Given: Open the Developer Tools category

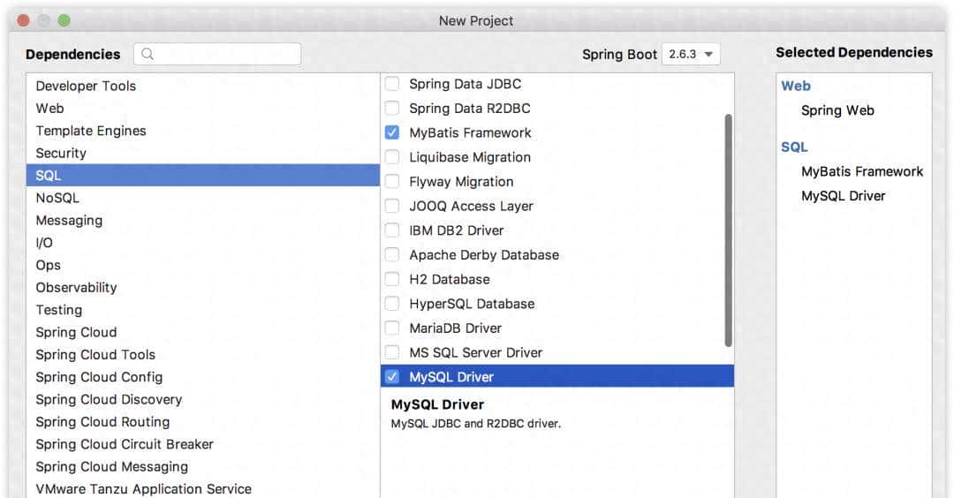Looking at the screenshot, I should pos(86,86).
